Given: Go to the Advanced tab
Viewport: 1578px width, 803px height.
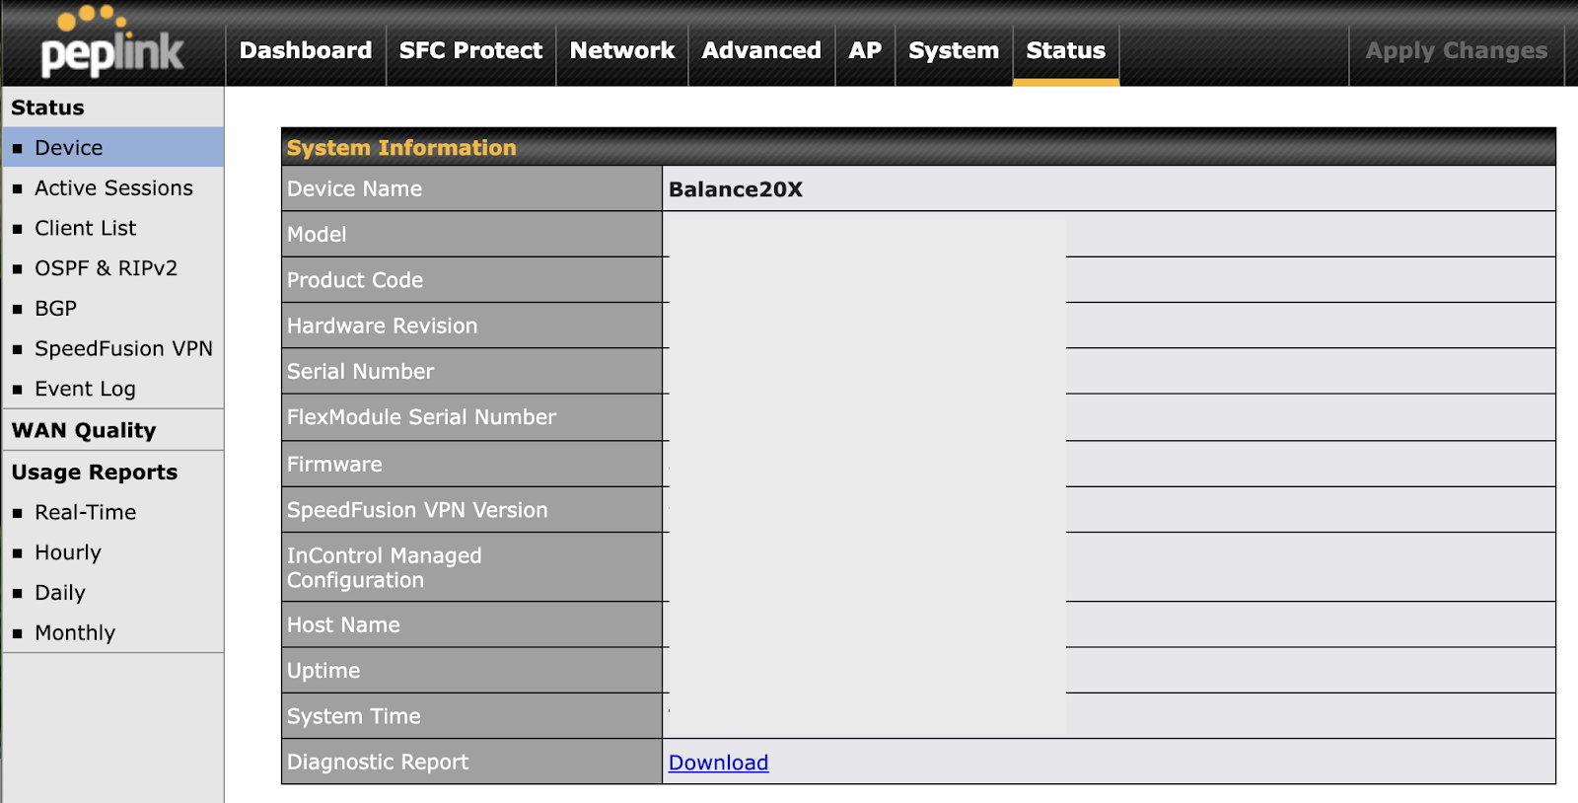Looking at the screenshot, I should pyautogui.click(x=761, y=50).
